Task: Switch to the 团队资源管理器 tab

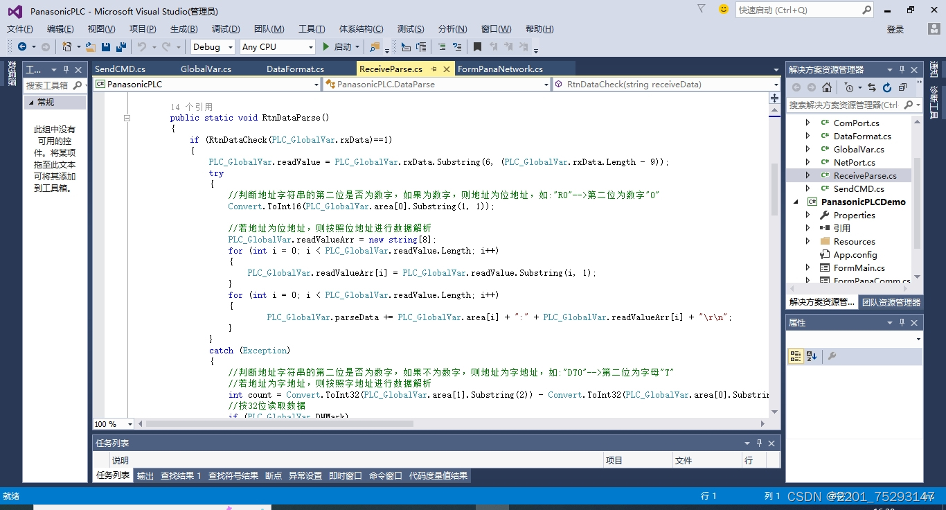Action: click(891, 302)
